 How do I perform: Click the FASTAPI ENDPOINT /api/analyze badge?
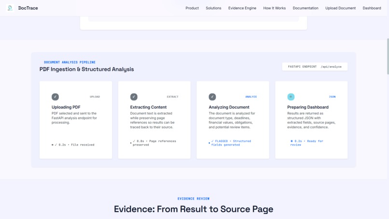[315, 67]
